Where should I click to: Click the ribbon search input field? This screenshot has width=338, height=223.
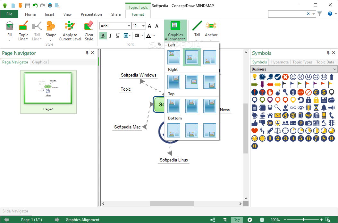tap(287, 14)
